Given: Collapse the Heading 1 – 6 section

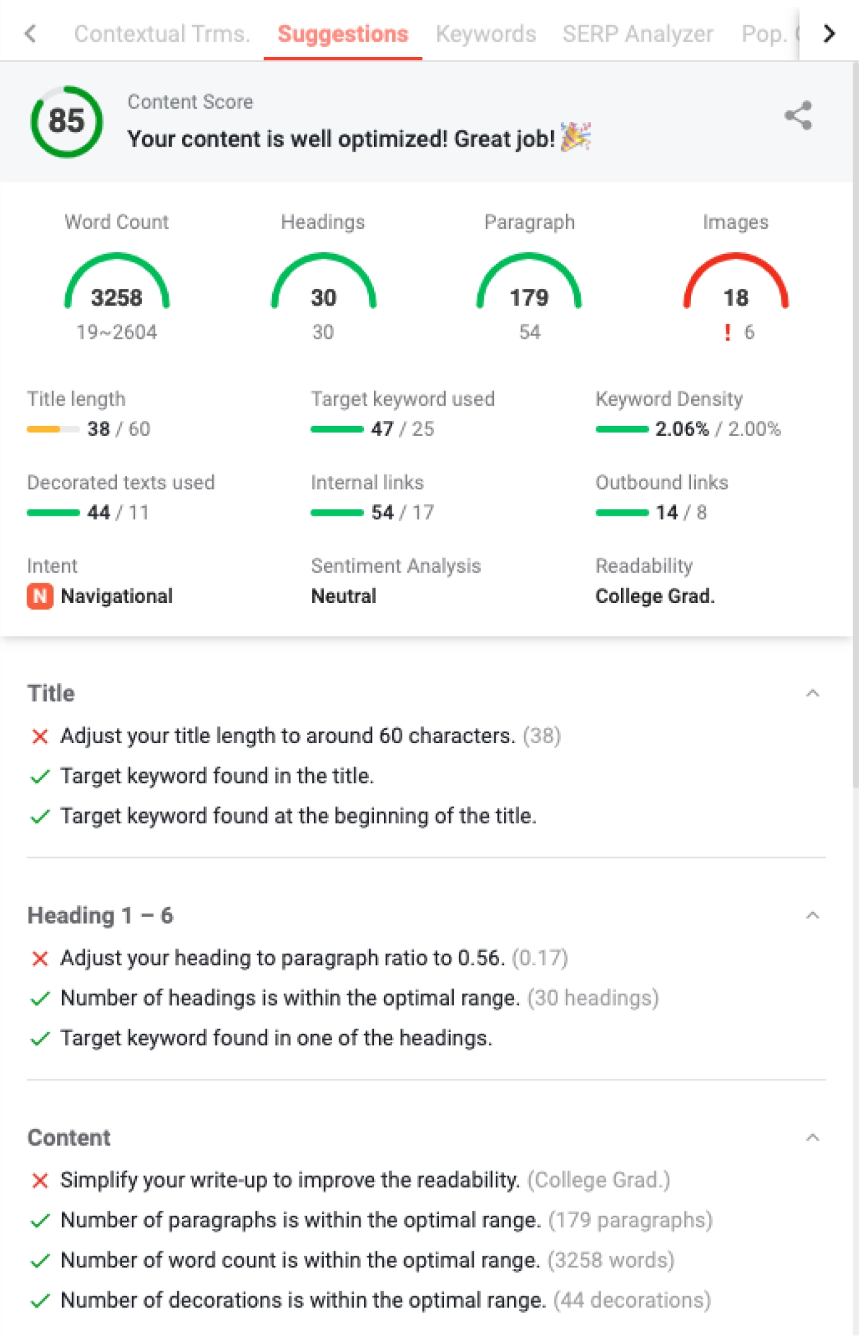Looking at the screenshot, I should [813, 915].
